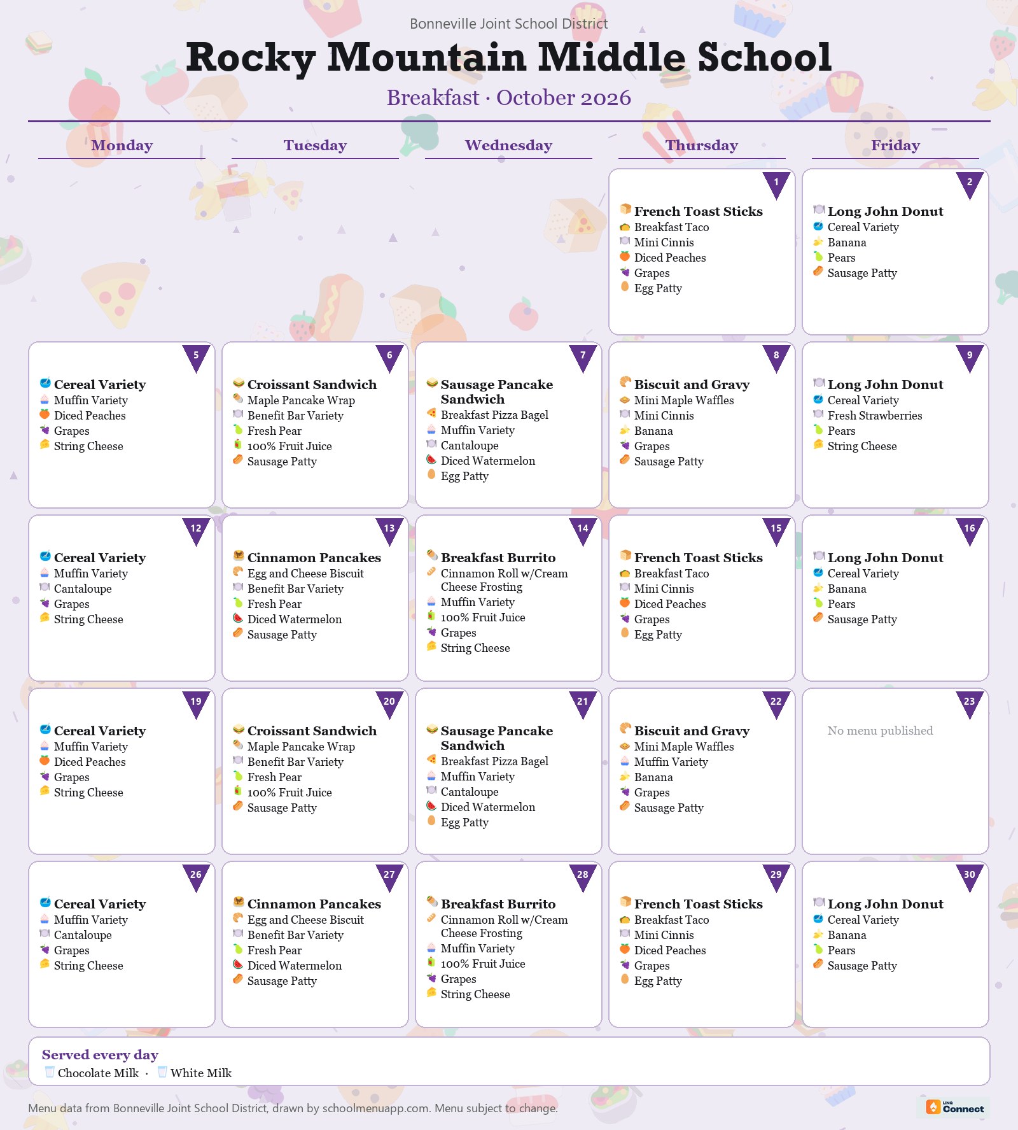Click "Maple Pancake Wrap" on October 20
The width and height of the screenshot is (1018, 1130).
(301, 746)
